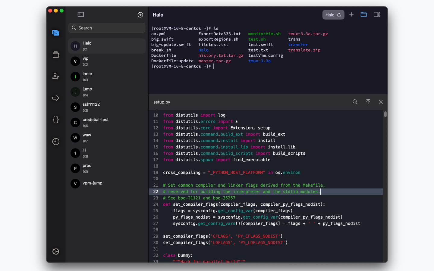The width and height of the screenshot is (434, 271).
Task: Click line number 22 in editor
Action: [x=156, y=192]
